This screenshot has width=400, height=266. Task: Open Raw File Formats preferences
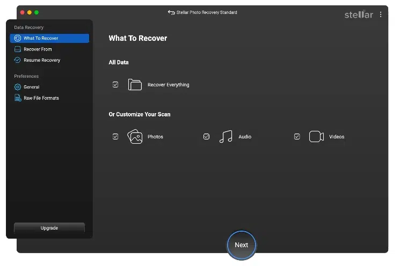(x=41, y=98)
